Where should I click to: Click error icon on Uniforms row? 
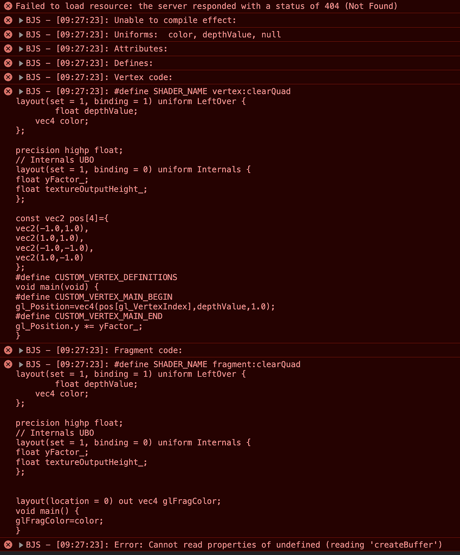(8, 34)
